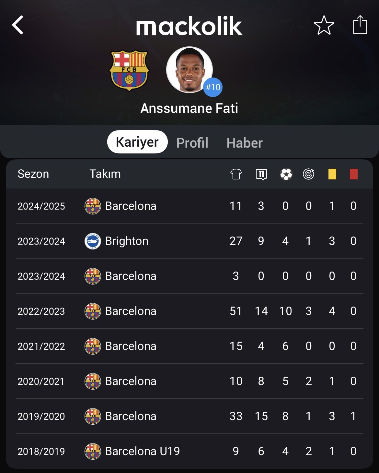Tap the FC Barcelona crest in header

(129, 70)
